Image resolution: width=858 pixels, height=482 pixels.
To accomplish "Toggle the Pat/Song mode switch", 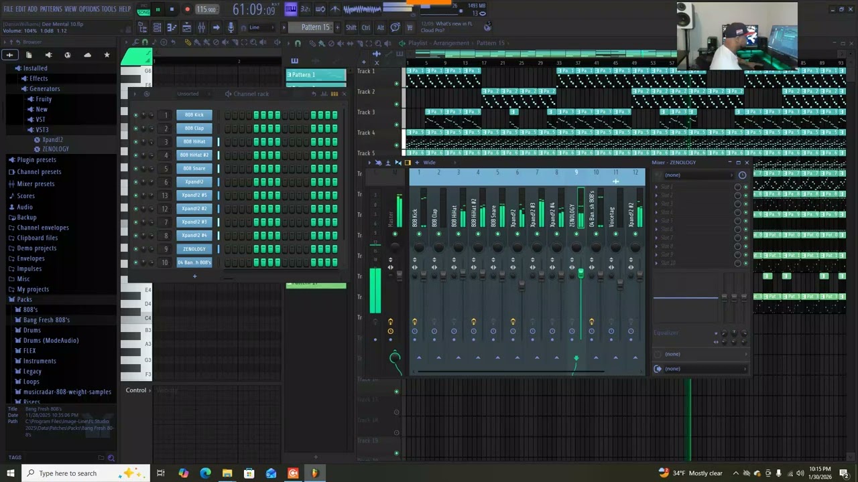I will click(143, 9).
